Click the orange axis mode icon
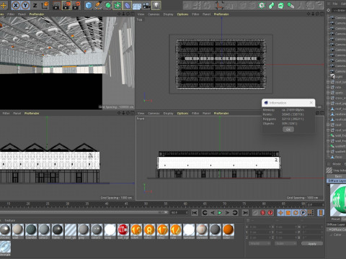 219,5
